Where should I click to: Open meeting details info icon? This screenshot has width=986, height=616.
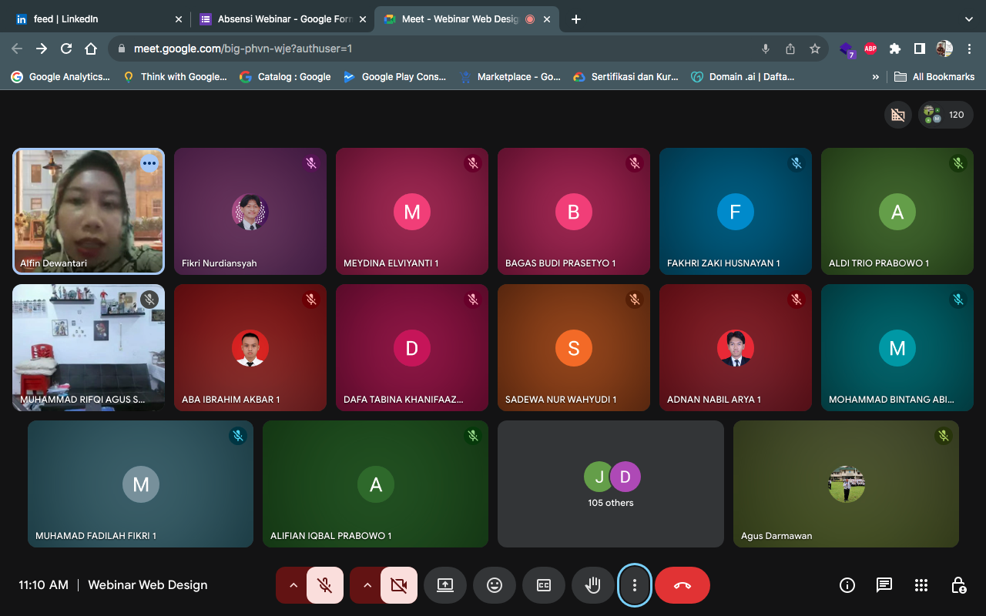click(847, 585)
